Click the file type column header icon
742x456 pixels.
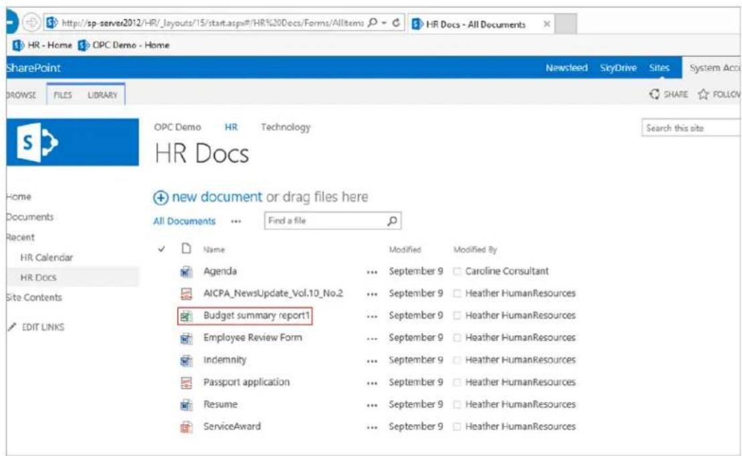(187, 248)
